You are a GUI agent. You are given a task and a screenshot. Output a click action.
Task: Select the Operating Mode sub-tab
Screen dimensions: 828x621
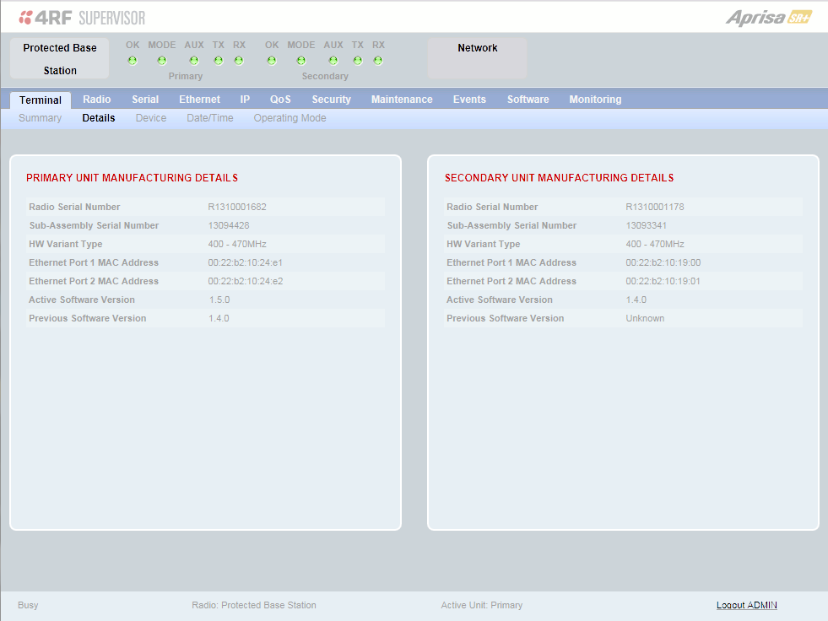290,118
